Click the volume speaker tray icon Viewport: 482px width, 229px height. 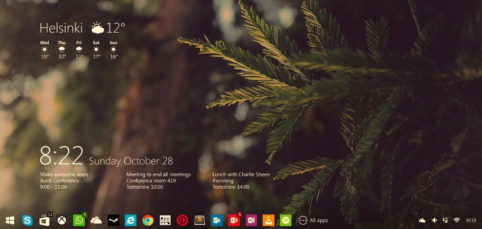pyautogui.click(x=434, y=220)
